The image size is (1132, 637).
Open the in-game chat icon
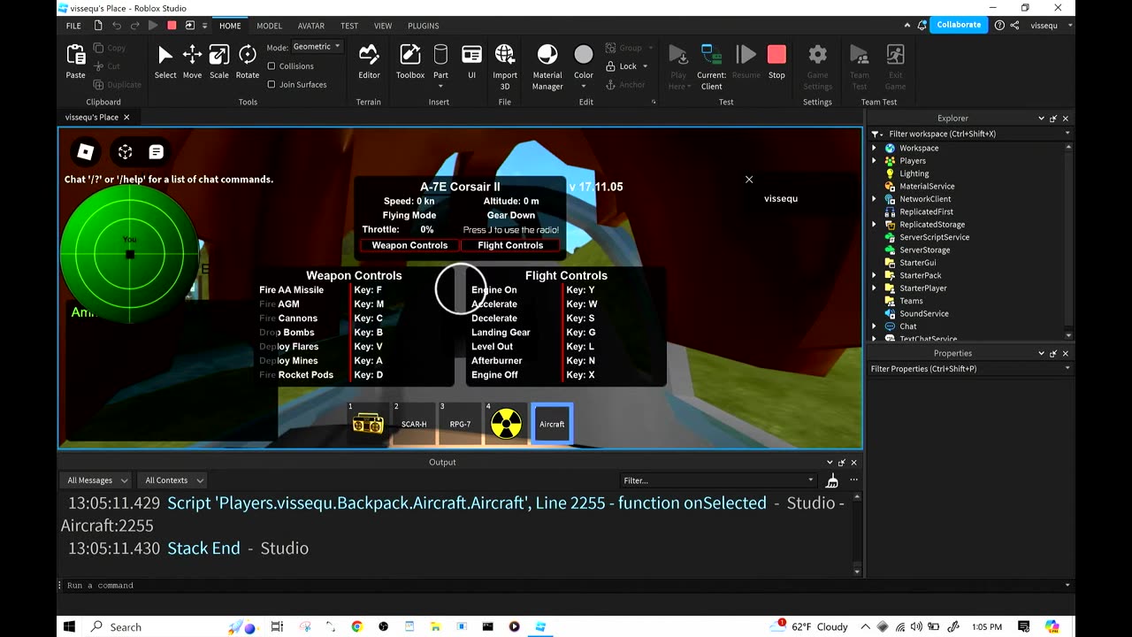point(157,152)
